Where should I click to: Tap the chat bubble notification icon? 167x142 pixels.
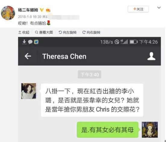pyautogui.click(x=30, y=42)
